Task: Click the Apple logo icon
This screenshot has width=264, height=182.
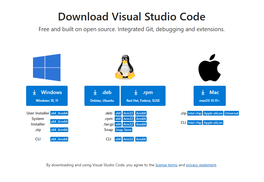Action: coord(210,68)
